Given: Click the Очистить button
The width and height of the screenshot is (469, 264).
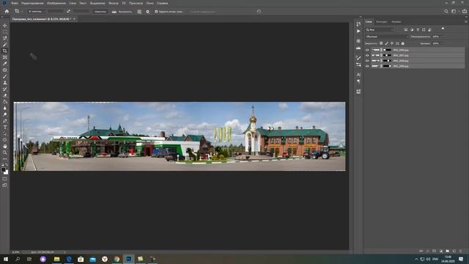Looking at the screenshot, I should (100, 12).
